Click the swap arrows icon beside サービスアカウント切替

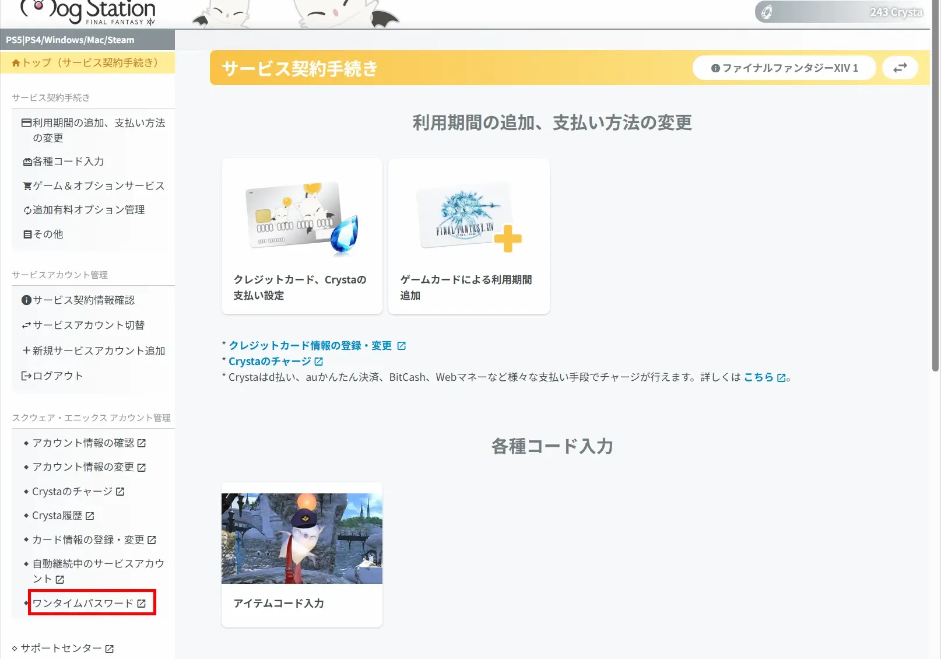point(26,325)
